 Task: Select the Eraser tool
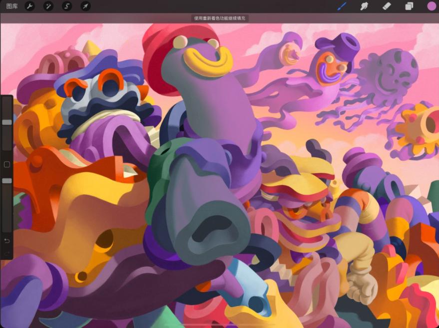click(387, 5)
